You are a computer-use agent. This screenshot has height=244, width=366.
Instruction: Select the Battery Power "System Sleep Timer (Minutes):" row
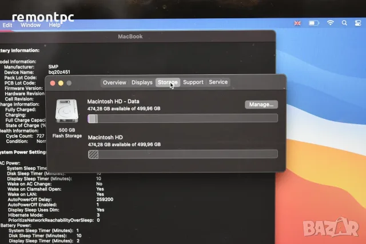tap(44, 230)
